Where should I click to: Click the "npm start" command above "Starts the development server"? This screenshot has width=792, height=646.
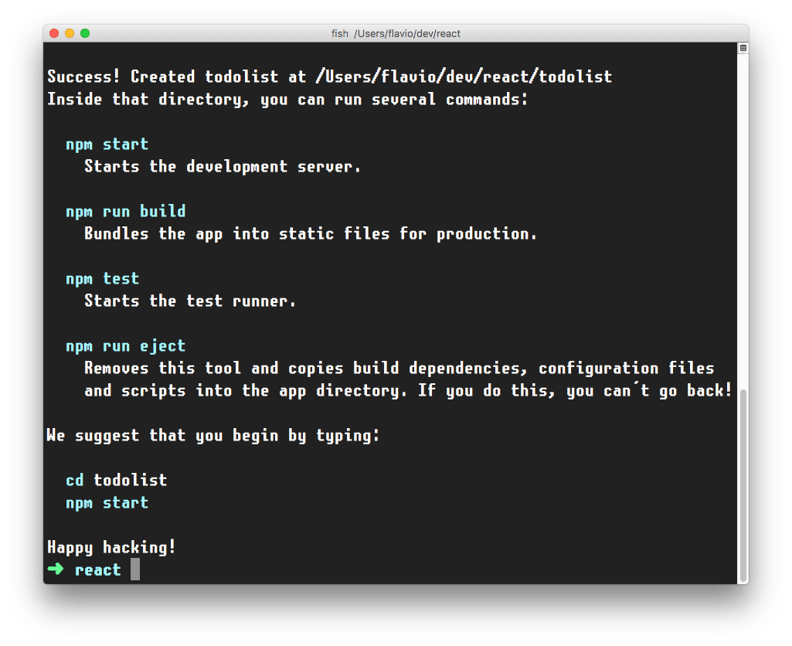[107, 144]
